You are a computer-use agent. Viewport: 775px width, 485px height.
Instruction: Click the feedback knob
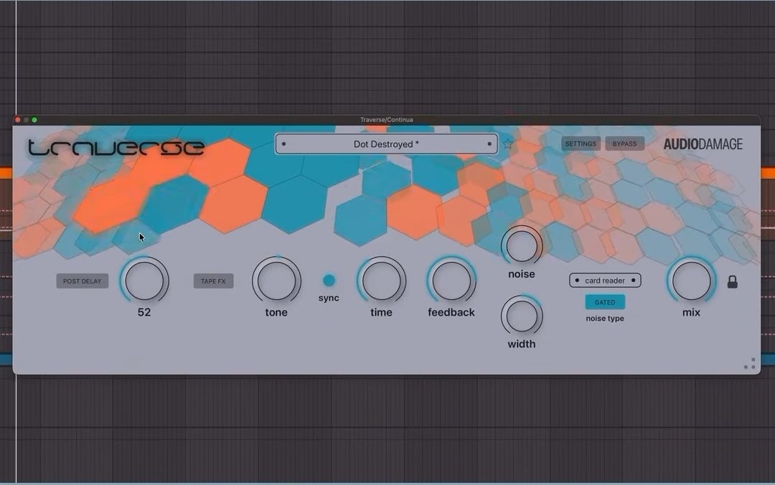pos(451,281)
